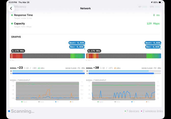The width and height of the screenshot is (171, 119).
Task: Open the left Signal / Throughput chart
Action: pos(47,91)
